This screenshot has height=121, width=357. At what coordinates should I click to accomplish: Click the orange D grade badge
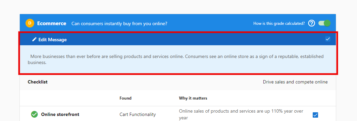click(x=30, y=23)
